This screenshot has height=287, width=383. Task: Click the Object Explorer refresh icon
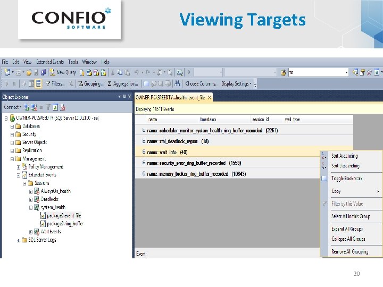(x=55, y=107)
